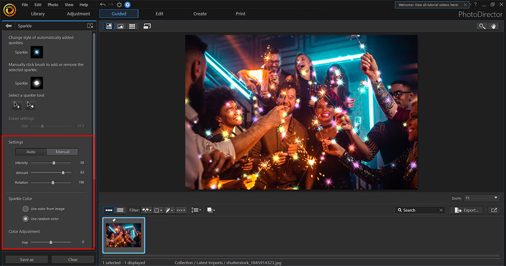Click the Save as button

click(27, 259)
